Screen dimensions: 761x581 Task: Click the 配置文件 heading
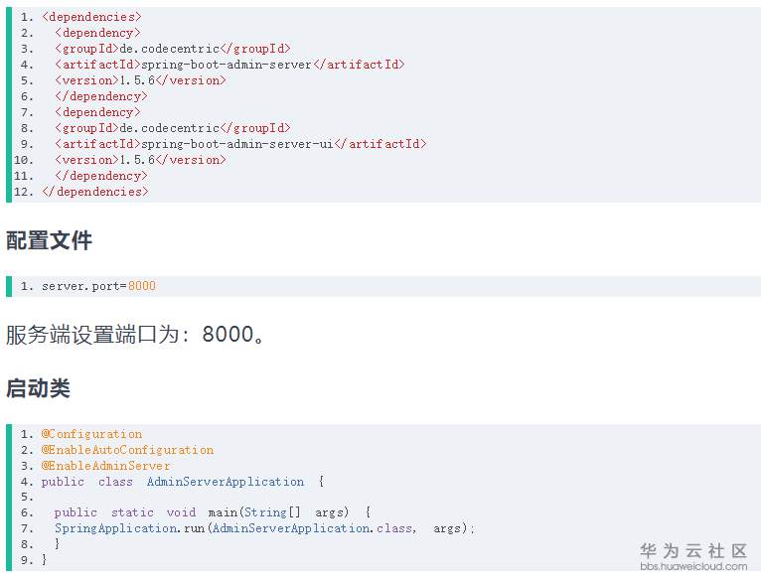tap(49, 240)
